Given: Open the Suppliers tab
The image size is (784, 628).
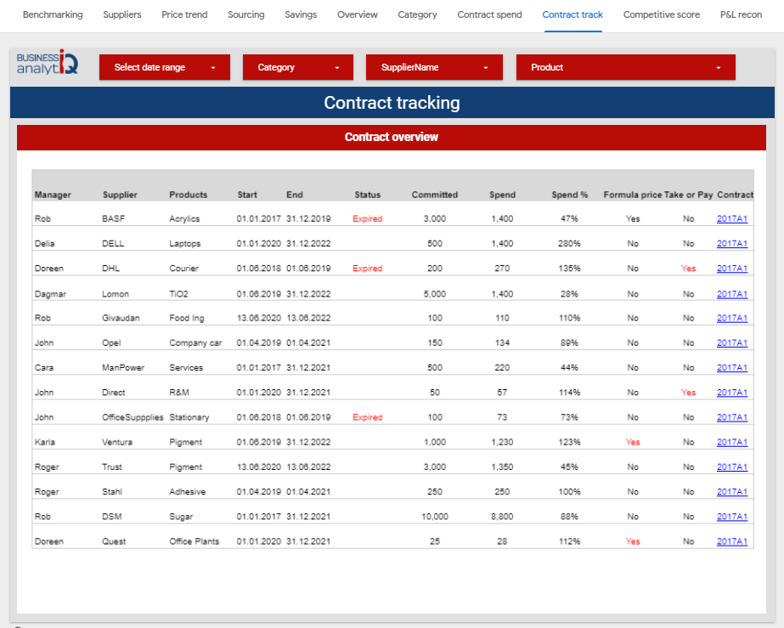Looking at the screenshot, I should coord(122,14).
